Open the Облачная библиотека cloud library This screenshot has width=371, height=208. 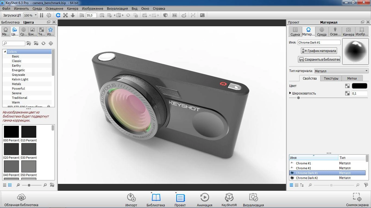(x=21, y=200)
